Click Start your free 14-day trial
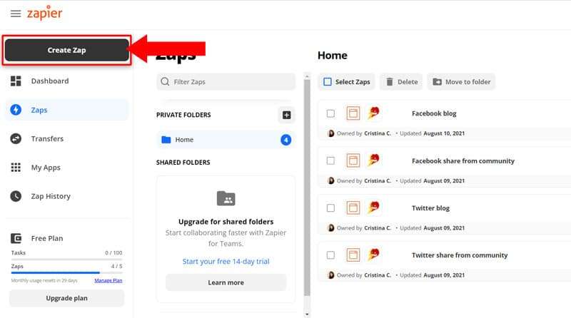This screenshot has width=571, height=318. (226, 261)
